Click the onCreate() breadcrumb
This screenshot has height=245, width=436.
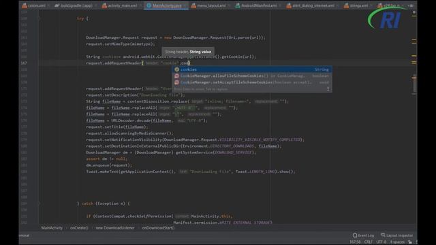click(79, 228)
